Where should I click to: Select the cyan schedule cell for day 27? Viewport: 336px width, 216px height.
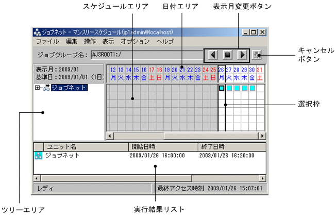229,88
